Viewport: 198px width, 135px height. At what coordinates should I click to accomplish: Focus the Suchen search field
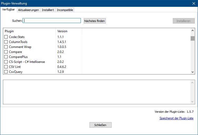point(52,21)
